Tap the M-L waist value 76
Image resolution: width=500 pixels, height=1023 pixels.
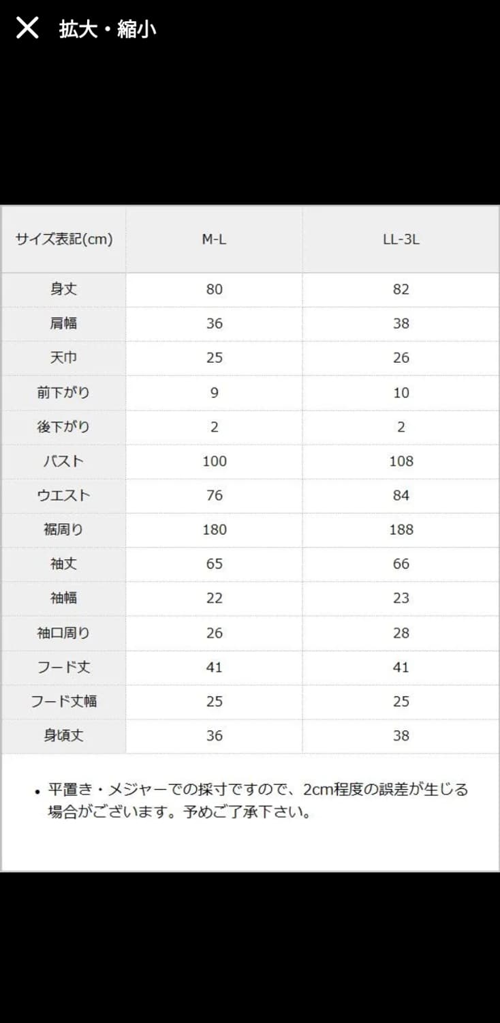click(214, 496)
